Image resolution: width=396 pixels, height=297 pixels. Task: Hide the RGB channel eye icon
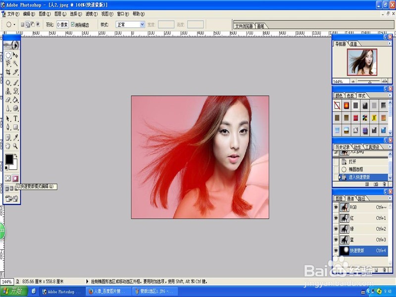336,207
